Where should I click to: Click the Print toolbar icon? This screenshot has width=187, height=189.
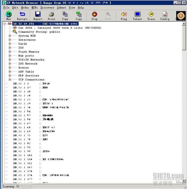(x=51, y=14)
